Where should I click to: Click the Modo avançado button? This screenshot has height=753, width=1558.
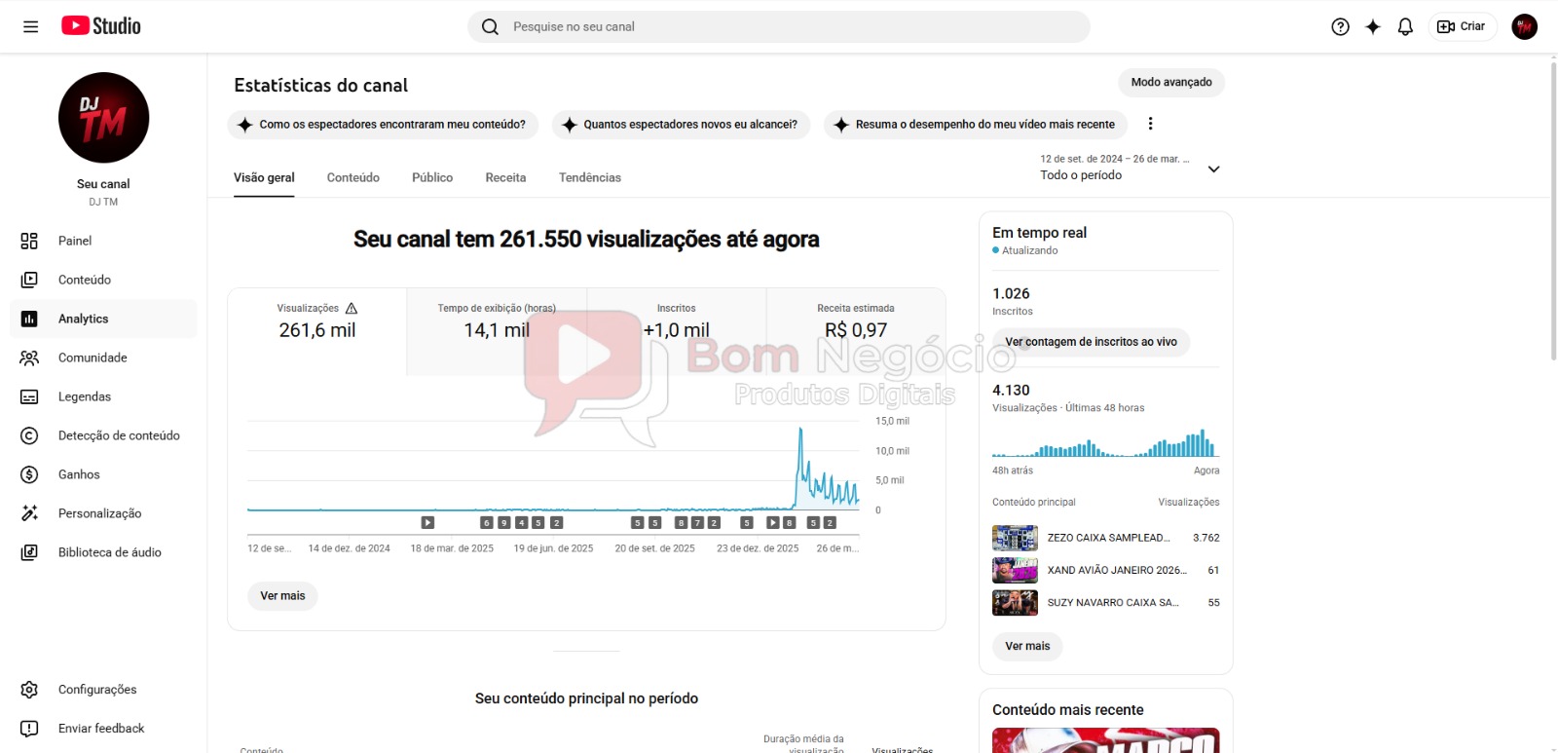1171,83
